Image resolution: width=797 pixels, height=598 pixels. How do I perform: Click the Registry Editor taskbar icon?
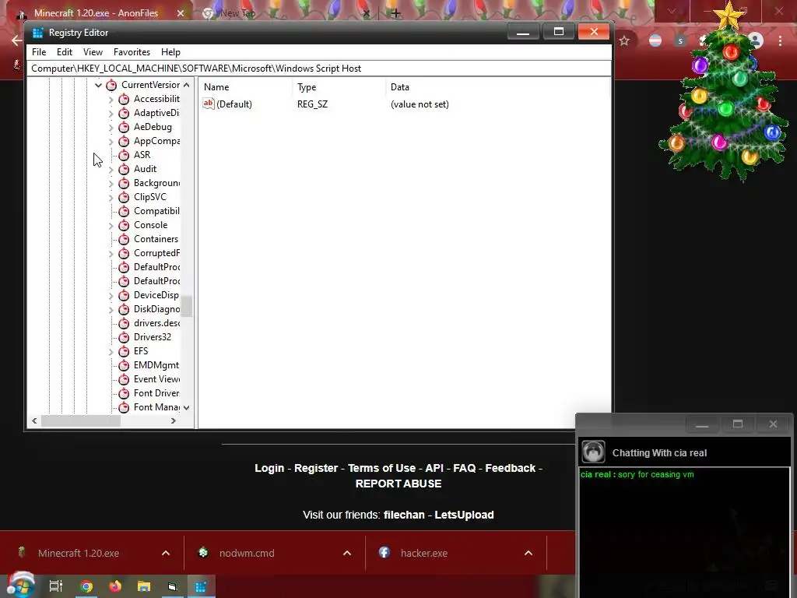pyautogui.click(x=201, y=586)
